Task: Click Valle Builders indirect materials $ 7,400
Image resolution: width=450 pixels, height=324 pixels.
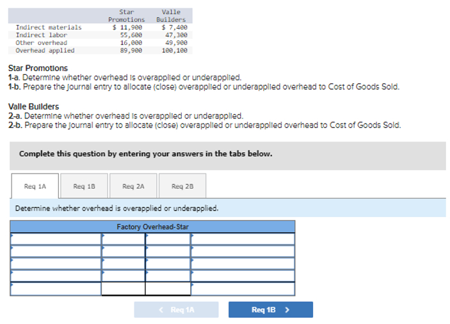Action: [x=175, y=28]
